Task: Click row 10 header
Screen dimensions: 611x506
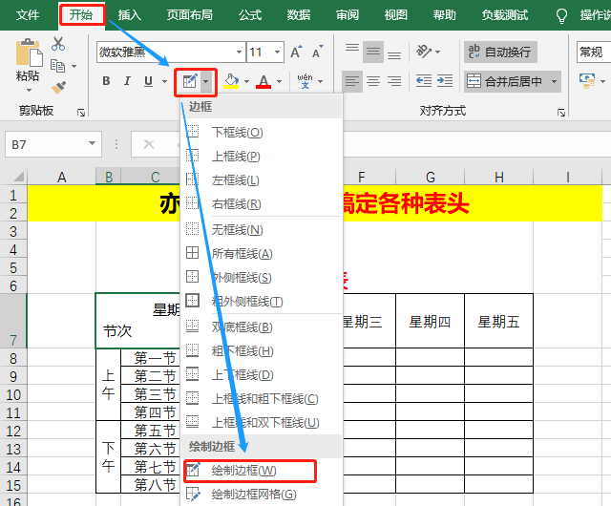Action: 13,395
